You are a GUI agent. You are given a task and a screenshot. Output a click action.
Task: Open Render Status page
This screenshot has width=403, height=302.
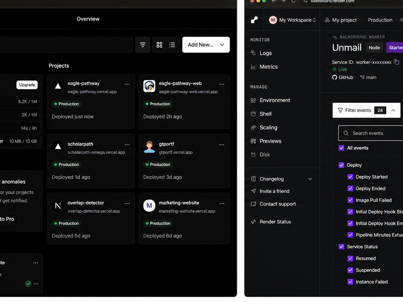point(275,222)
